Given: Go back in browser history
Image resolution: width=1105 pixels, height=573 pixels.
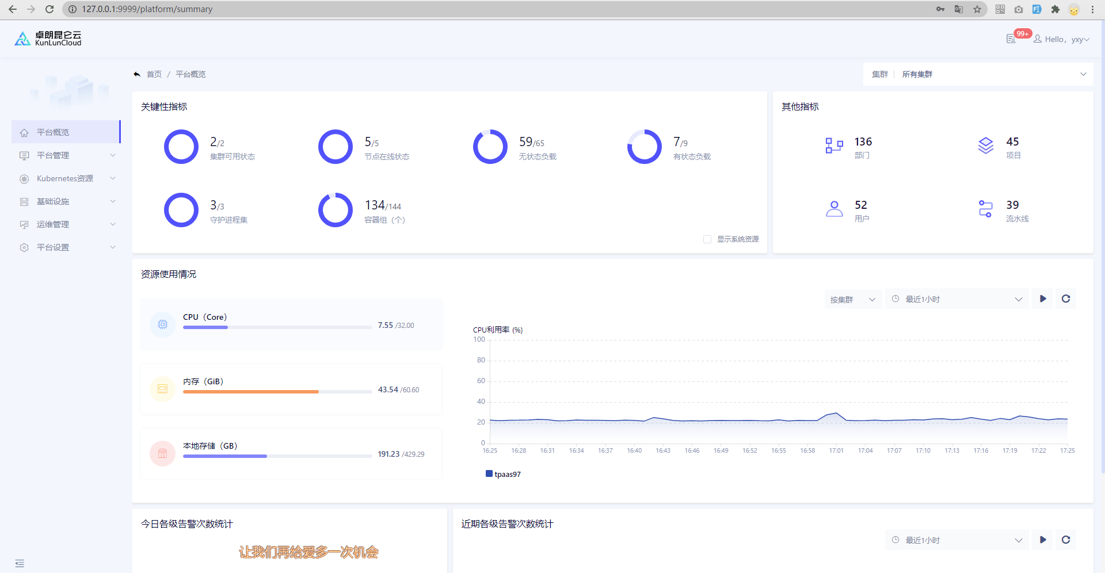Looking at the screenshot, I should coord(13,9).
